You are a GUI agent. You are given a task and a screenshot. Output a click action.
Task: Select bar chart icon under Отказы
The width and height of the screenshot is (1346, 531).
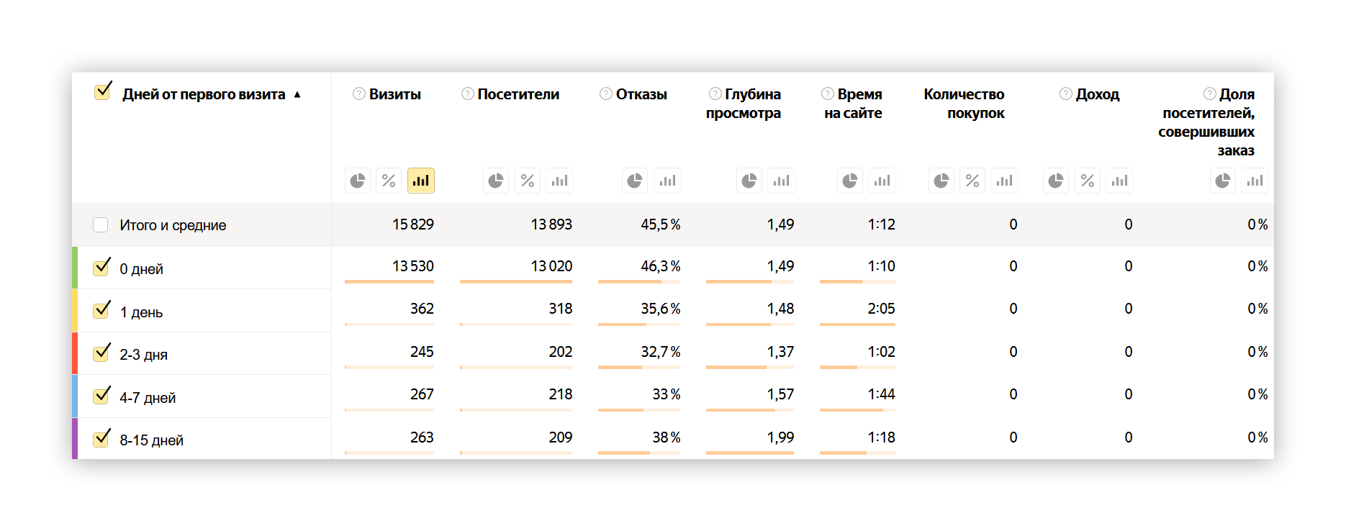(667, 181)
